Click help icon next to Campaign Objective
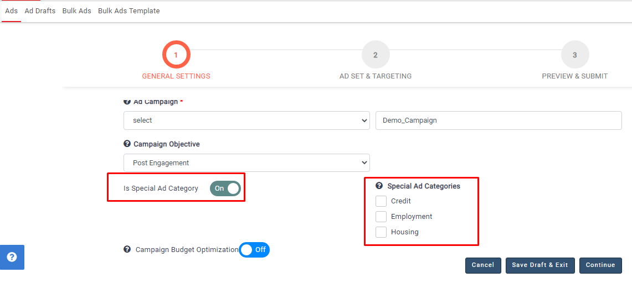 (x=127, y=144)
